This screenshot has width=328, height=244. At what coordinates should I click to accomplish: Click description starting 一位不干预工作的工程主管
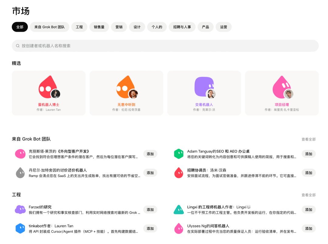click(242, 213)
